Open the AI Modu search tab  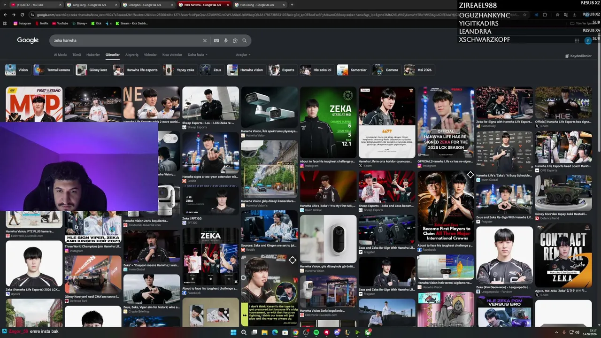click(60, 55)
